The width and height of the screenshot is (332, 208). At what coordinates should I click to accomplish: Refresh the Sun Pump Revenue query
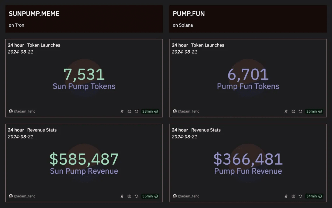(x=136, y=196)
